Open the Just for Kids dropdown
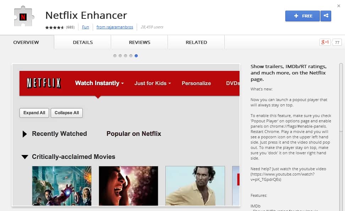Screen dimensions: 345x211 (x=153, y=83)
